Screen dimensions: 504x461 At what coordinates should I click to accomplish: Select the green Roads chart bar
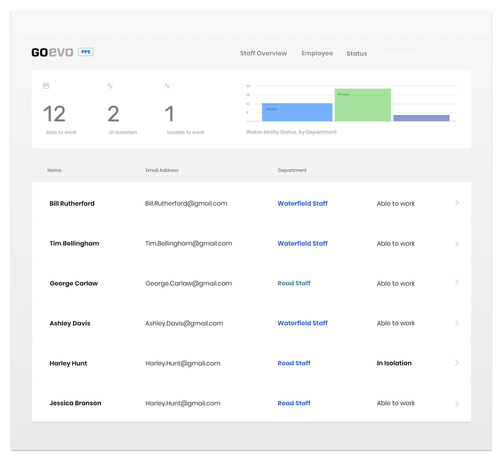tap(363, 105)
